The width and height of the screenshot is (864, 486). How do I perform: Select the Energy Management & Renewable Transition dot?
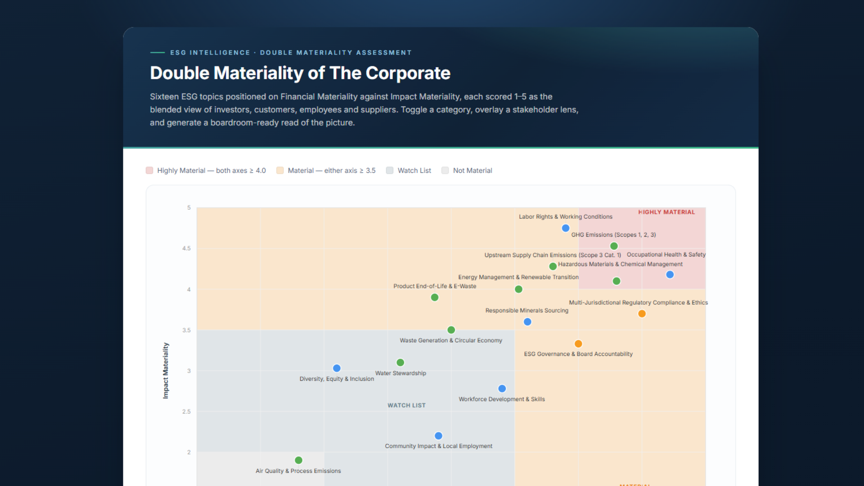click(518, 289)
